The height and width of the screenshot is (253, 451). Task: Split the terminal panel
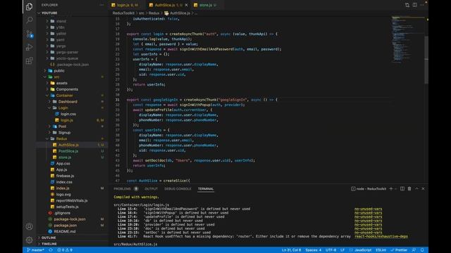(x=402, y=189)
